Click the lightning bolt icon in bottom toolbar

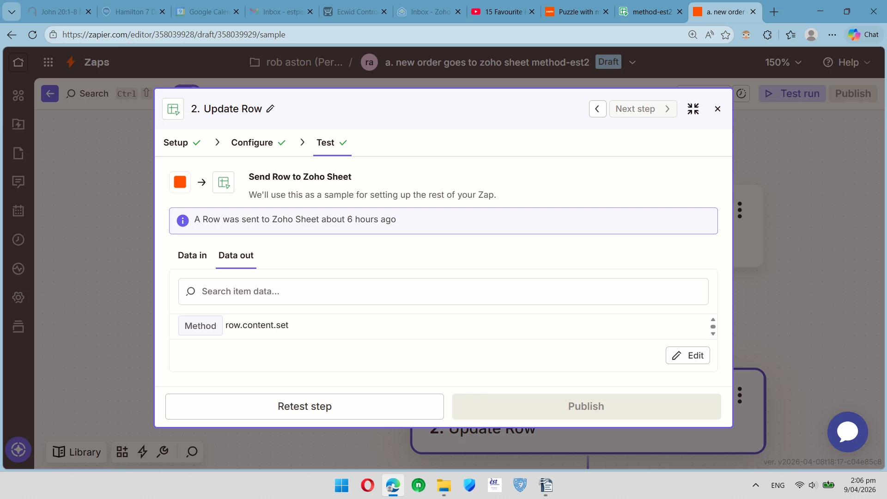point(143,451)
